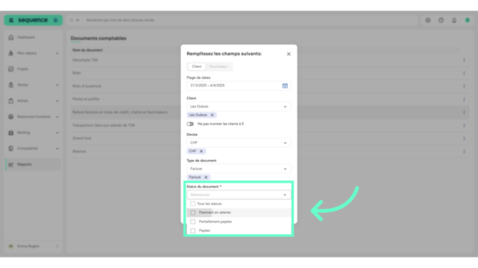This screenshot has height=268, width=478.
Task: Remove the CHF currency tag
Action: pos(201,151)
